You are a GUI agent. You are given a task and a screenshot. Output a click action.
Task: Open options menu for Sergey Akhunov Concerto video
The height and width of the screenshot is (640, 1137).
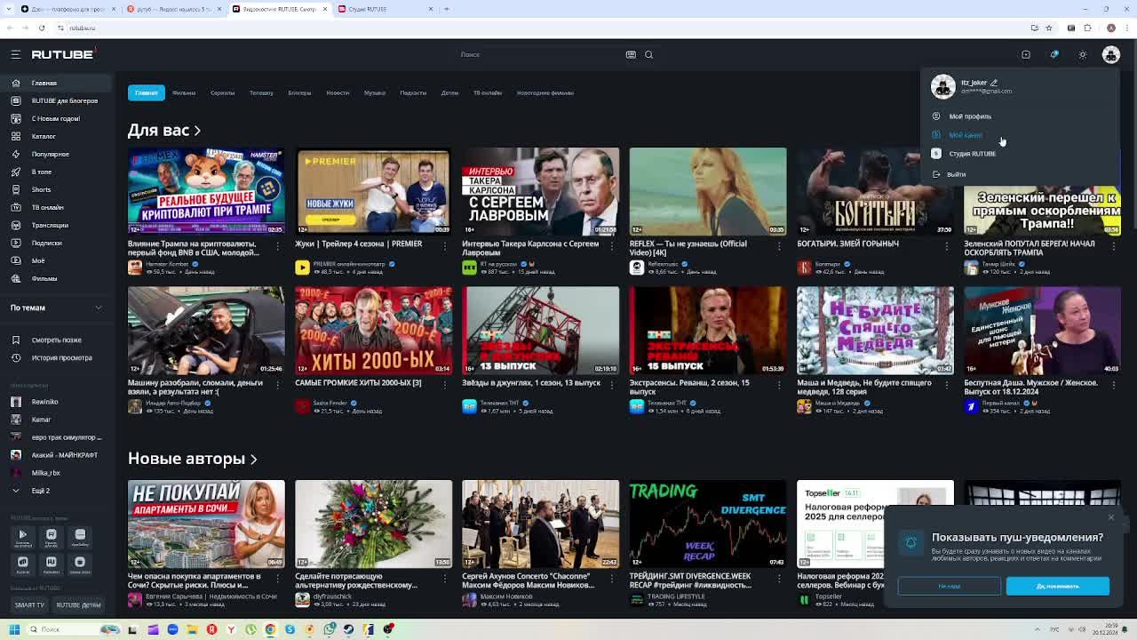tap(612, 578)
